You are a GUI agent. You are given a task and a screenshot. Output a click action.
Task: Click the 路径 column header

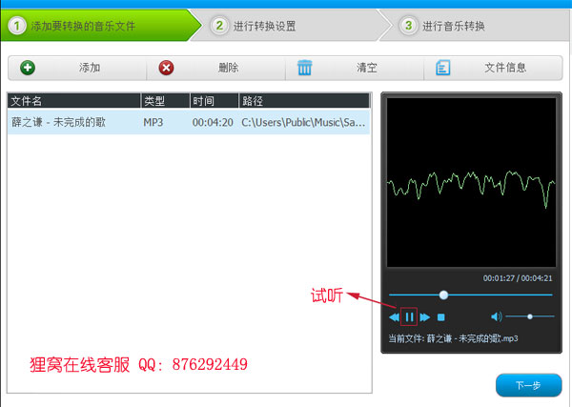tap(304, 101)
